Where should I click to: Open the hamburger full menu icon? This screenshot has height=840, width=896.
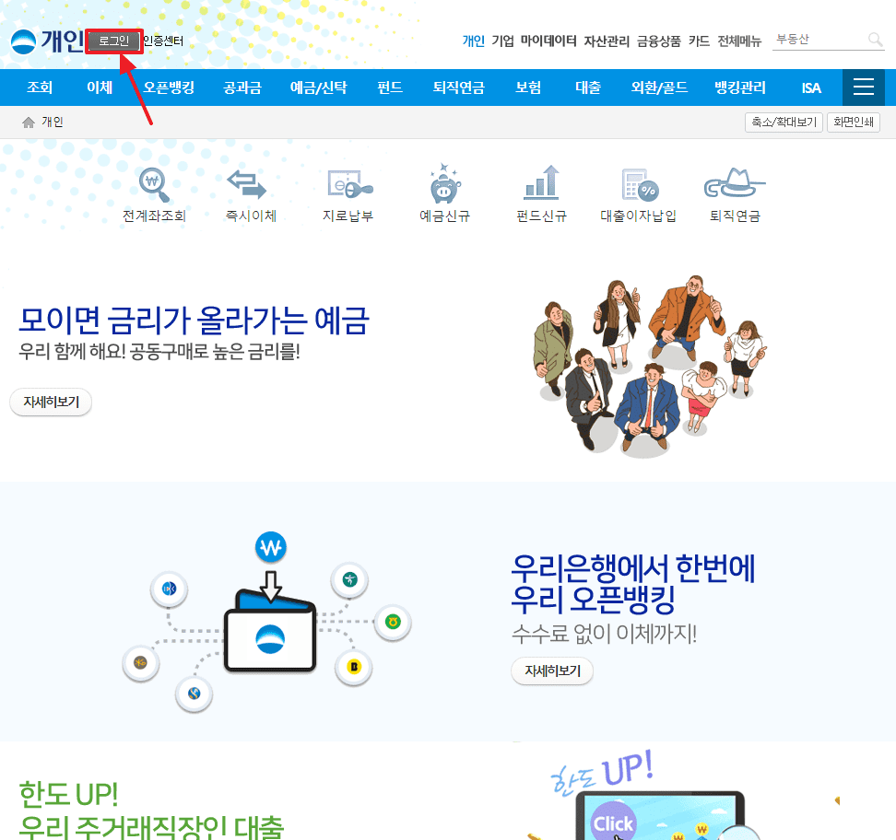pos(864,87)
